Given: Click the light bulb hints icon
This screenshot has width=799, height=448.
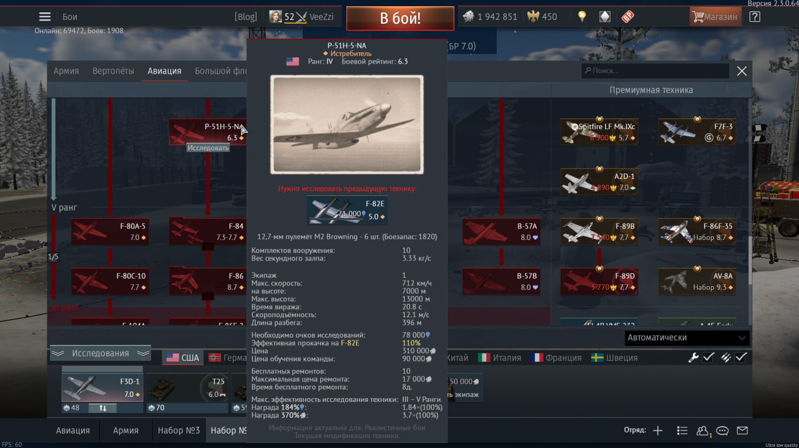Looking at the screenshot, I should click(582, 17).
